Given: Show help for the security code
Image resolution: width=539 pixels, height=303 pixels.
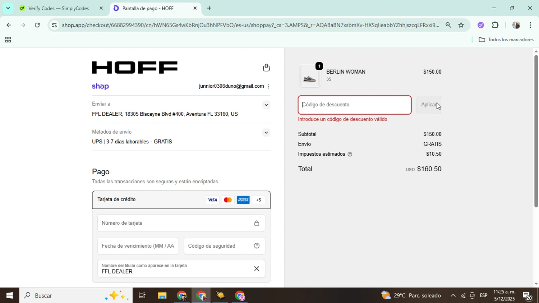Looking at the screenshot, I should coord(257,246).
